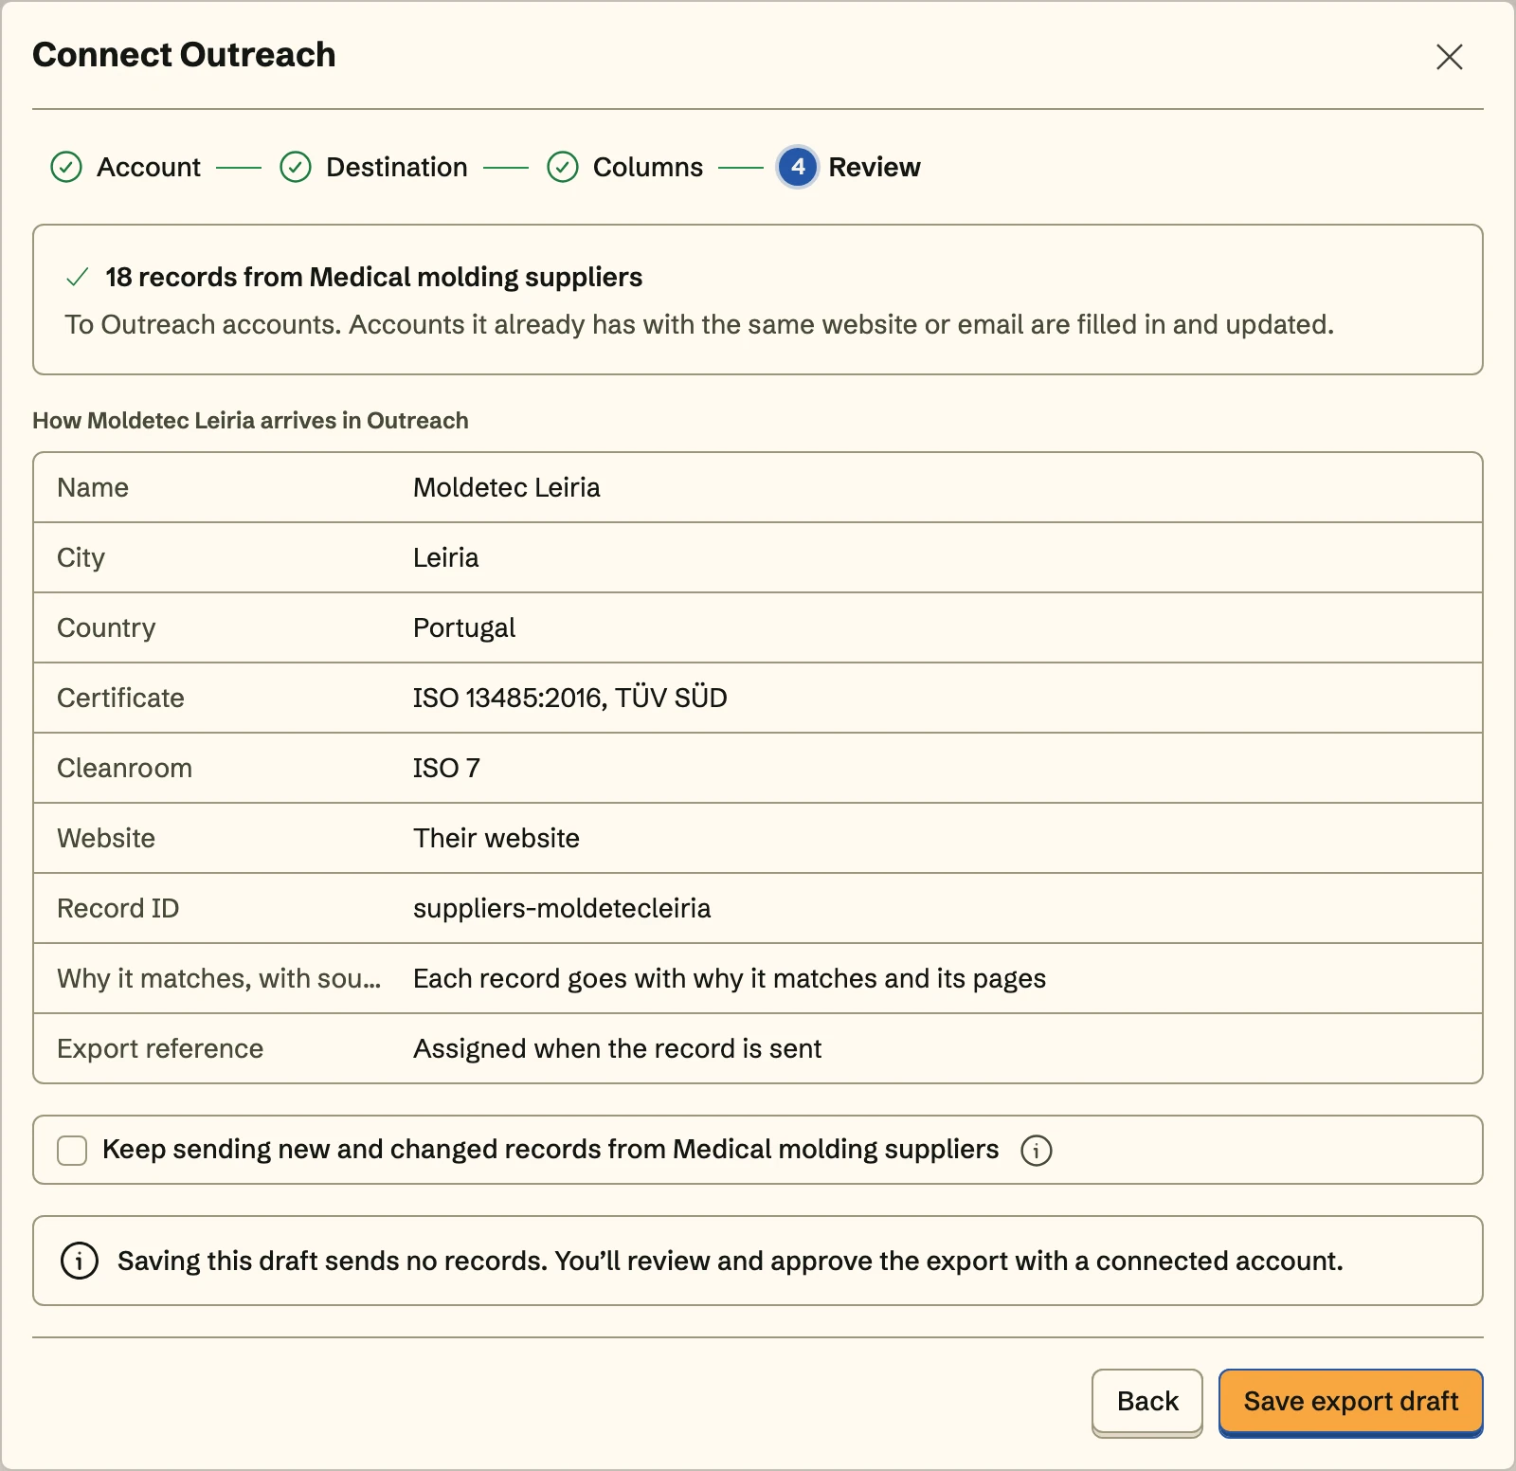Screen dimensions: 1516x1471
Task: Click the Their website value
Action: [x=496, y=838]
